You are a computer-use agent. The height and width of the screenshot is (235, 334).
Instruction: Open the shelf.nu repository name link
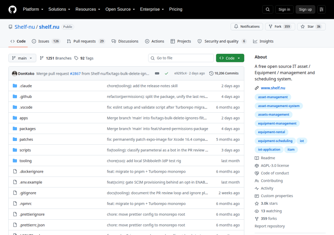[x=49, y=27]
